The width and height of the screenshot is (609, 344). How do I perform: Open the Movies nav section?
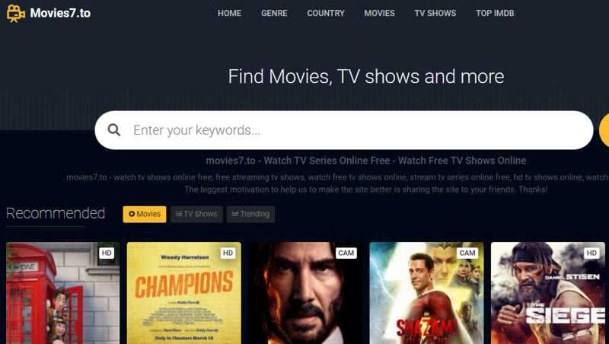point(379,13)
